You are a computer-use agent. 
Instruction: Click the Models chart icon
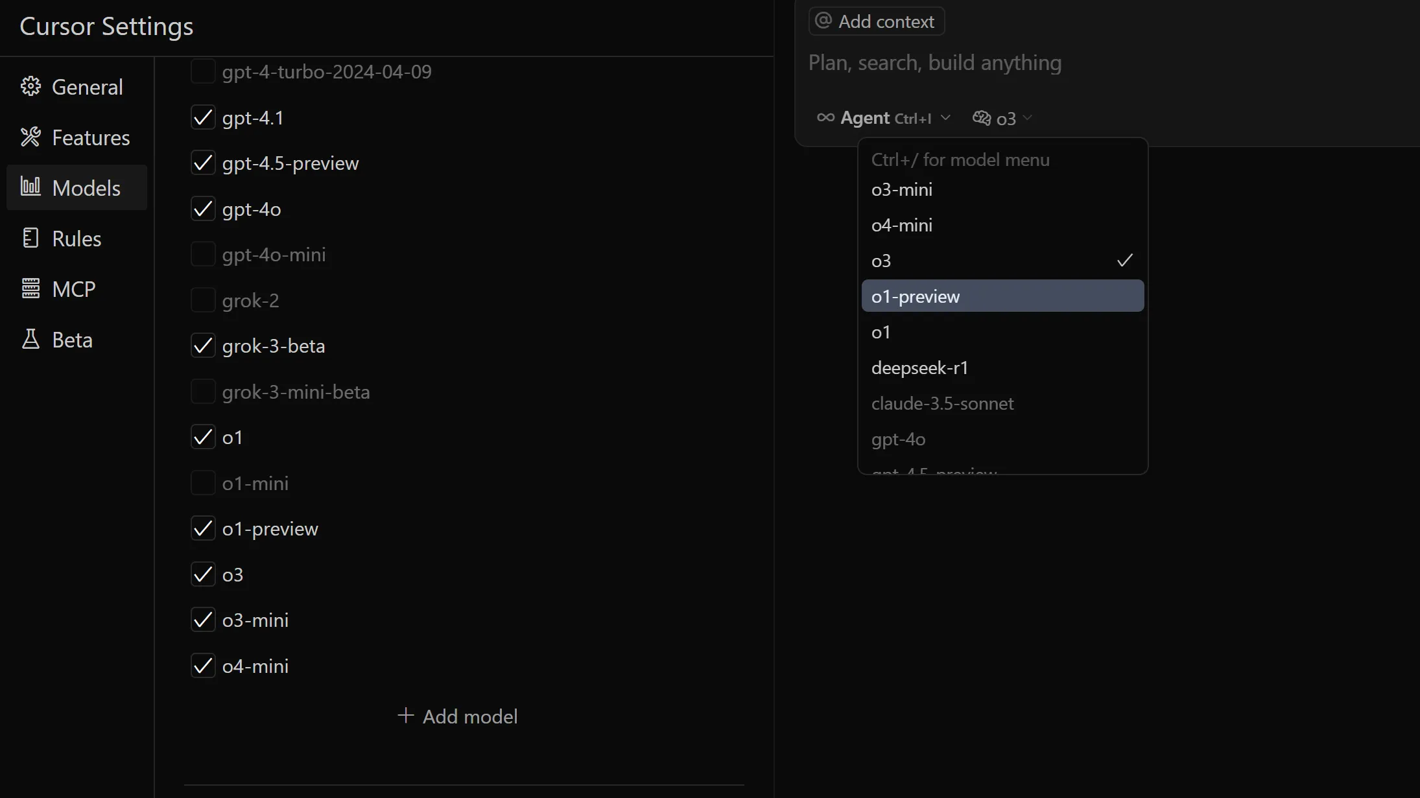(30, 187)
